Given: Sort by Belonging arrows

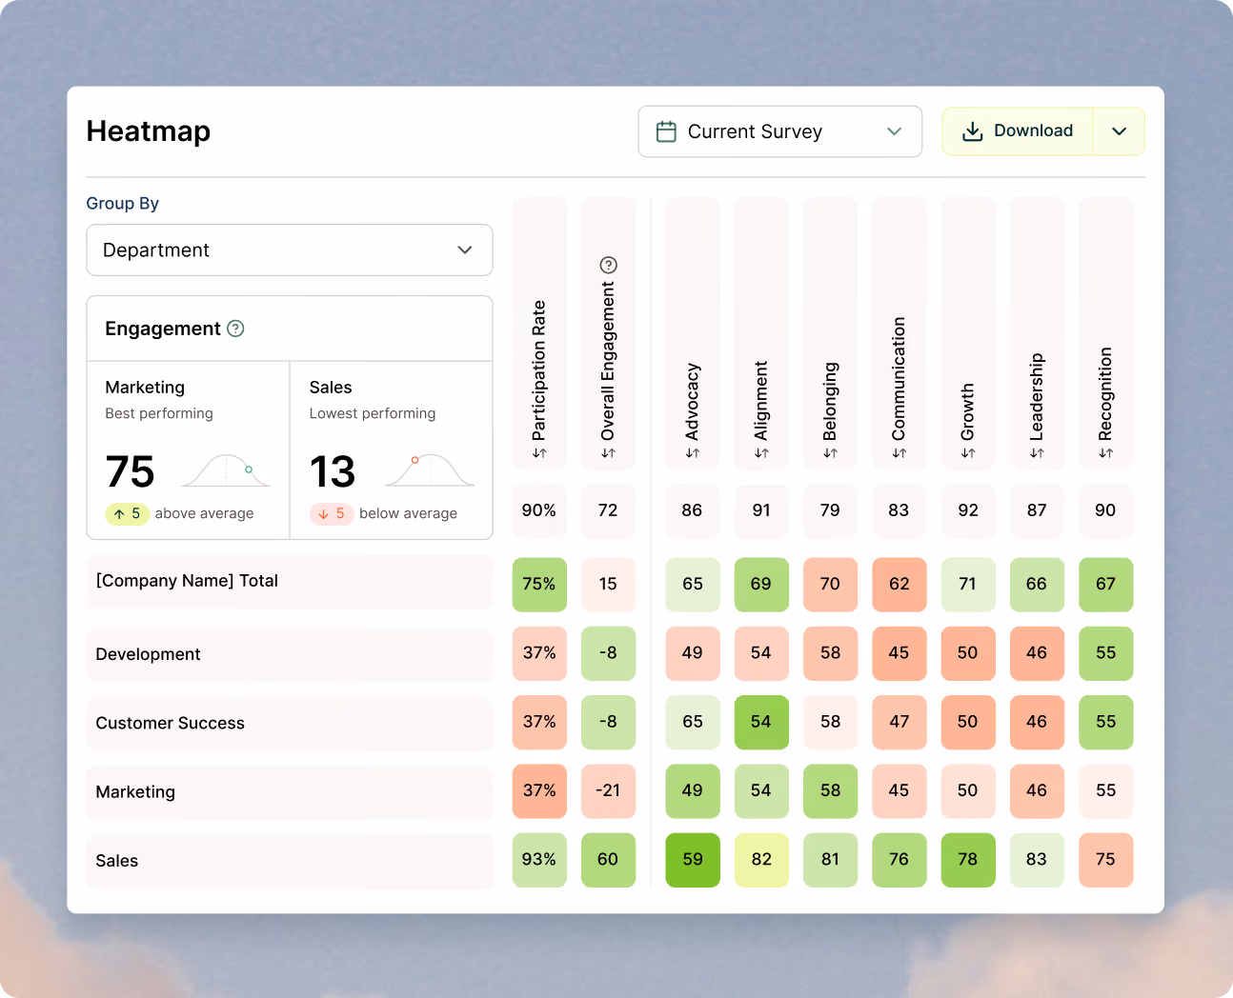Looking at the screenshot, I should coord(830,453).
